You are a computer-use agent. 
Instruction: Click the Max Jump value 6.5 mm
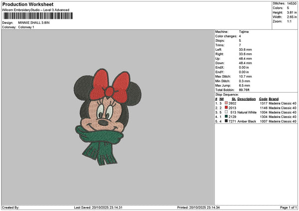245,86
